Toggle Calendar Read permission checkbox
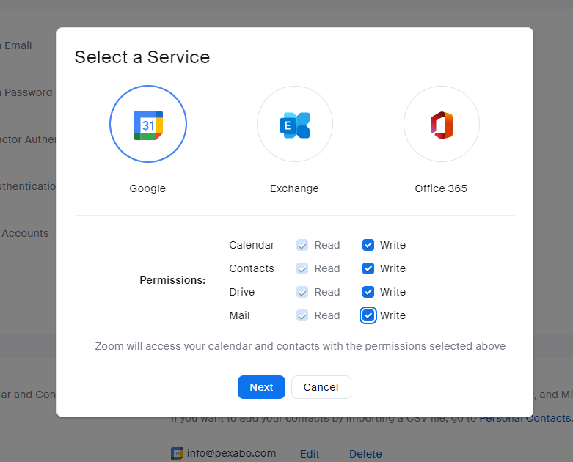The height and width of the screenshot is (462, 573). tap(302, 245)
